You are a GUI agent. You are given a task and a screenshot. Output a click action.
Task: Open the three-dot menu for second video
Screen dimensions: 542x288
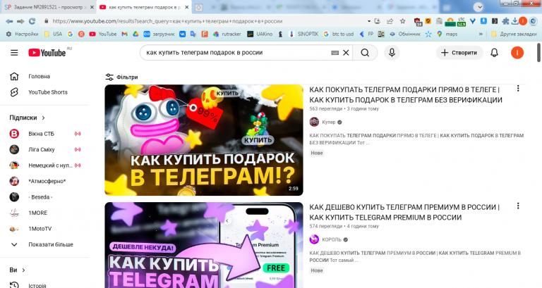pos(518,206)
